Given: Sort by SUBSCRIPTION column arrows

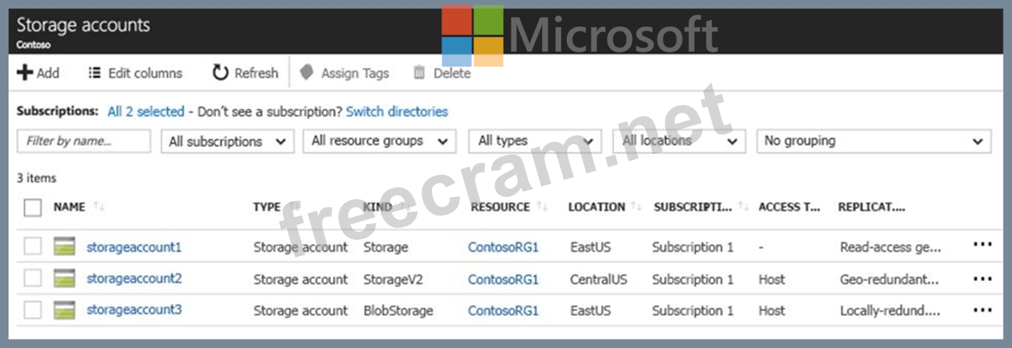Looking at the screenshot, I should click(744, 208).
